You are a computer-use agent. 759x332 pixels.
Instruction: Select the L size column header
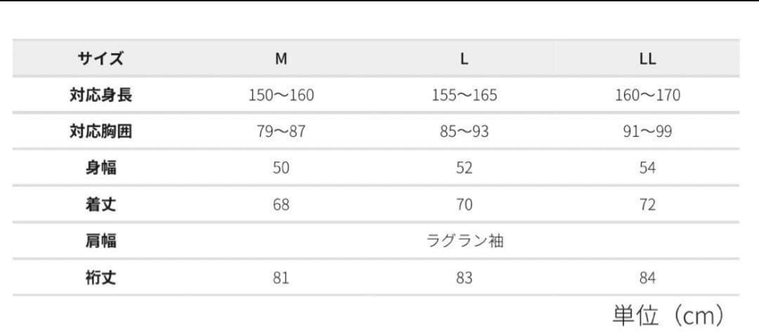465,59
